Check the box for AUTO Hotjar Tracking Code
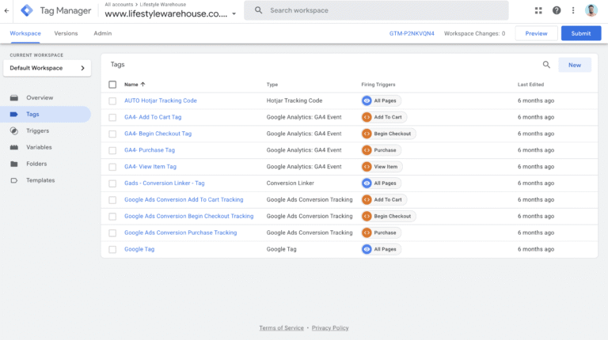 112,100
